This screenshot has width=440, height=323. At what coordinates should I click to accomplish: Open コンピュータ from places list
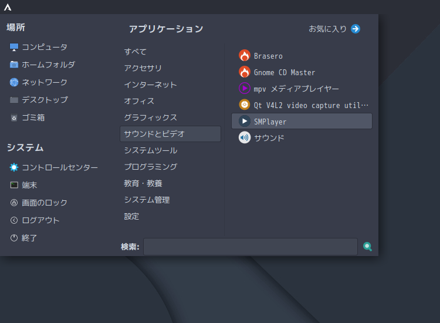point(45,47)
